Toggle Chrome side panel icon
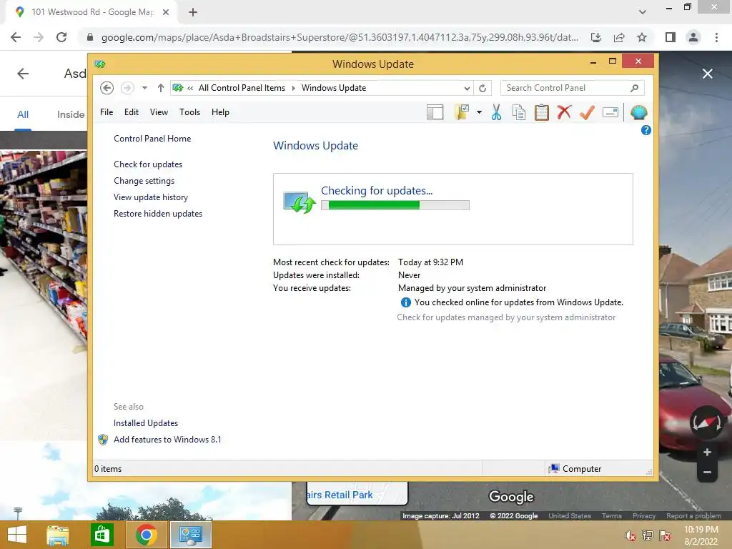The image size is (732, 549). click(x=671, y=37)
